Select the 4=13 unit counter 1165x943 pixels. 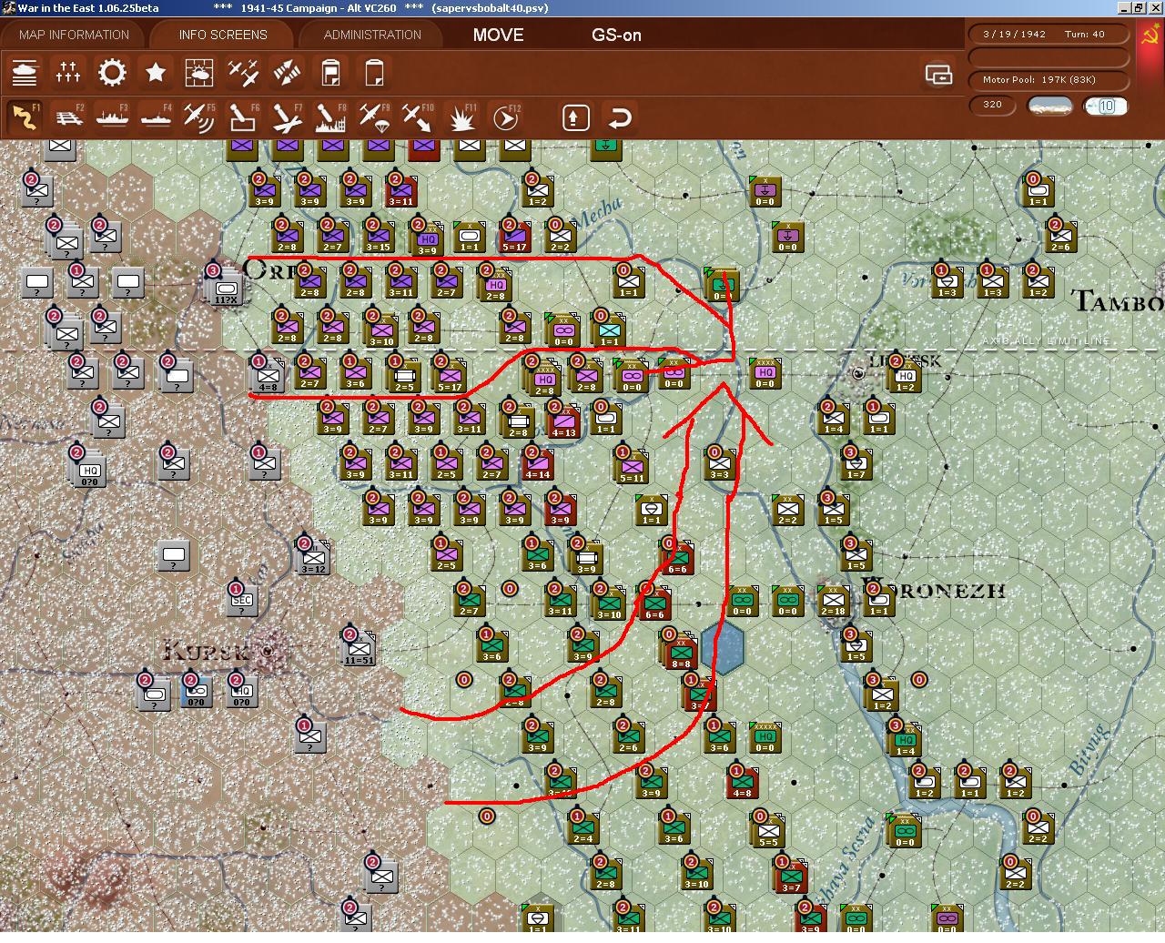[x=563, y=421]
